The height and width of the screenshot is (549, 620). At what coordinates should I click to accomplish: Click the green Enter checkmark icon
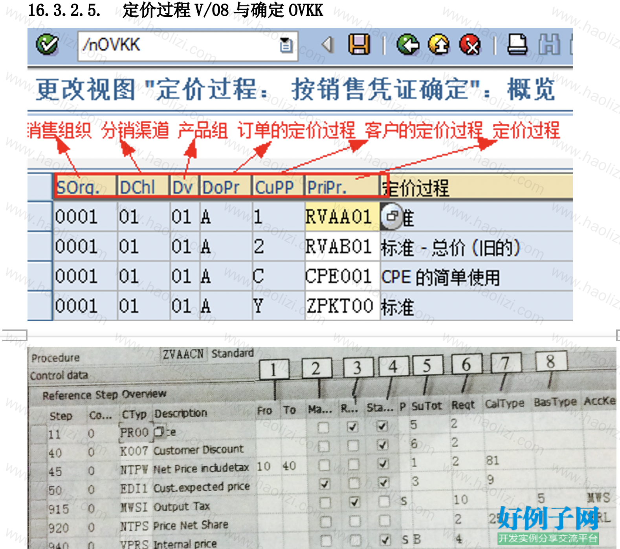click(x=47, y=44)
